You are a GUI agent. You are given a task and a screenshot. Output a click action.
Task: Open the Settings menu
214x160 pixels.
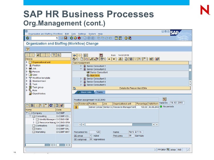82,34
